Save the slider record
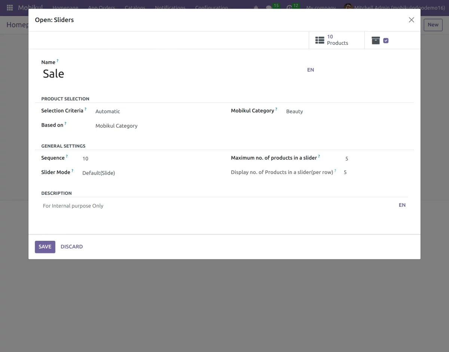The width and height of the screenshot is (449, 352). 45,247
